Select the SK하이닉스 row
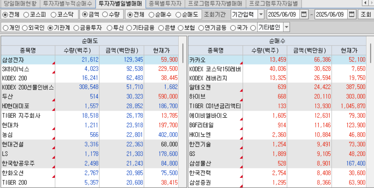This screenshot has width=374, height=188. (90, 69)
